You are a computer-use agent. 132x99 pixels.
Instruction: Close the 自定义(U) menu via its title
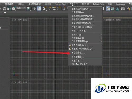click(74, 4)
